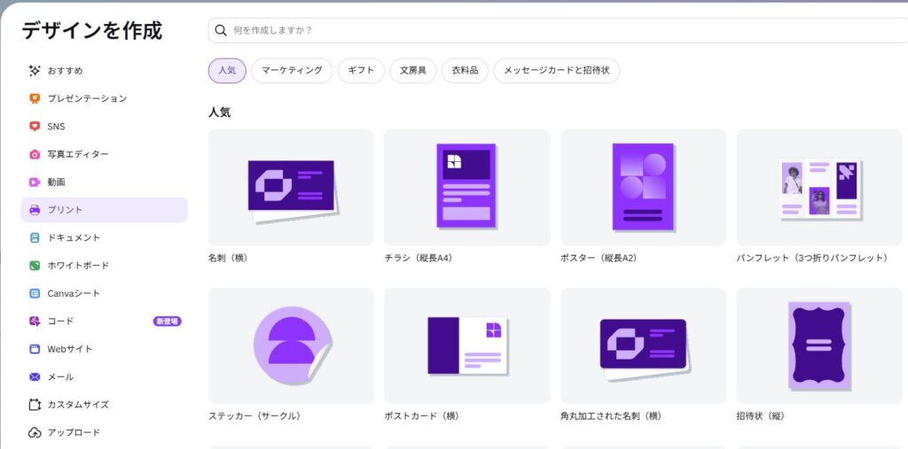The image size is (908, 449).
Task: Select the プリント sidebar menu item
Action: [105, 210]
